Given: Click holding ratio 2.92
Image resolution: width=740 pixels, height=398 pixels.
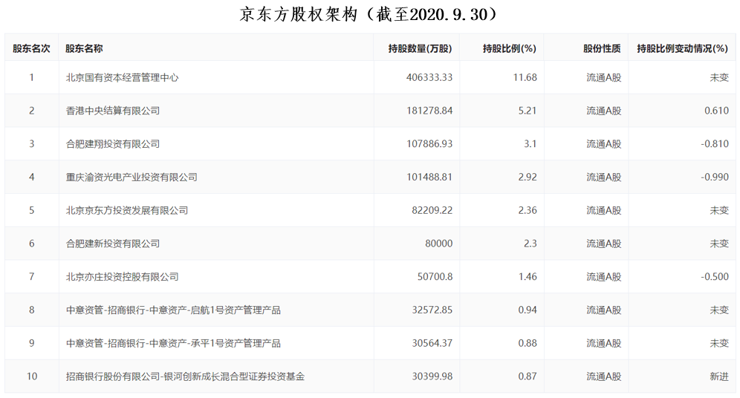Looking at the screenshot, I should pos(528,177).
